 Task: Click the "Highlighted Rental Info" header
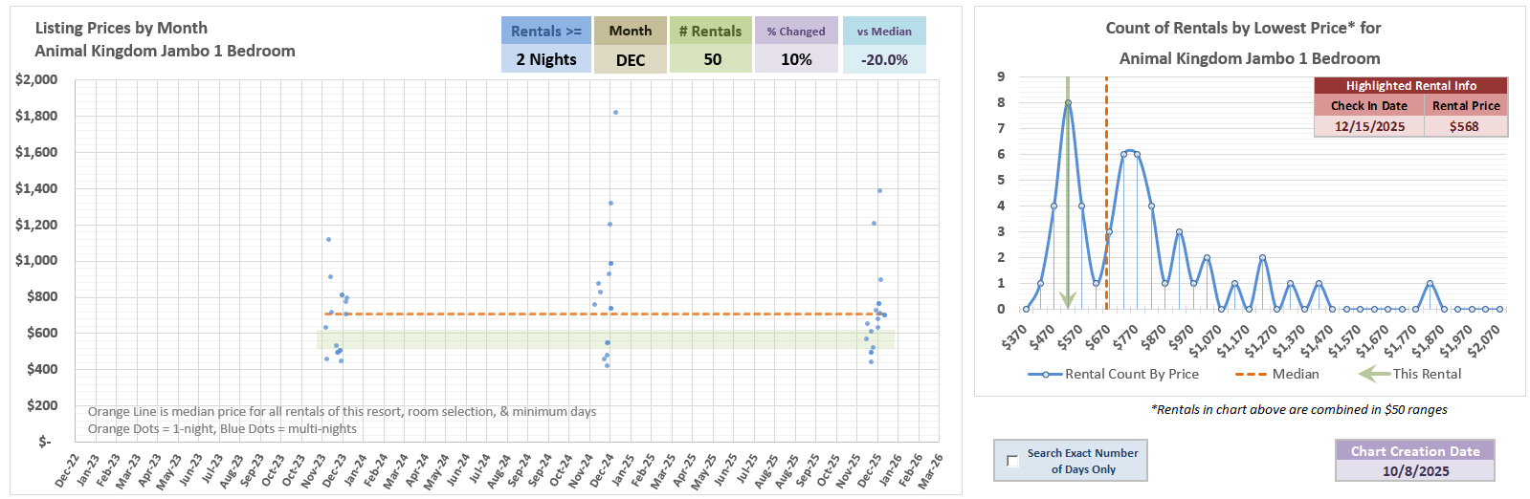(x=1410, y=86)
